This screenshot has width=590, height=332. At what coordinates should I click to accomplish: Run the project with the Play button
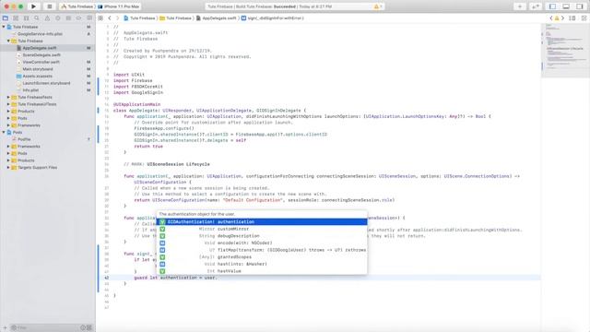pyautogui.click(x=33, y=6)
